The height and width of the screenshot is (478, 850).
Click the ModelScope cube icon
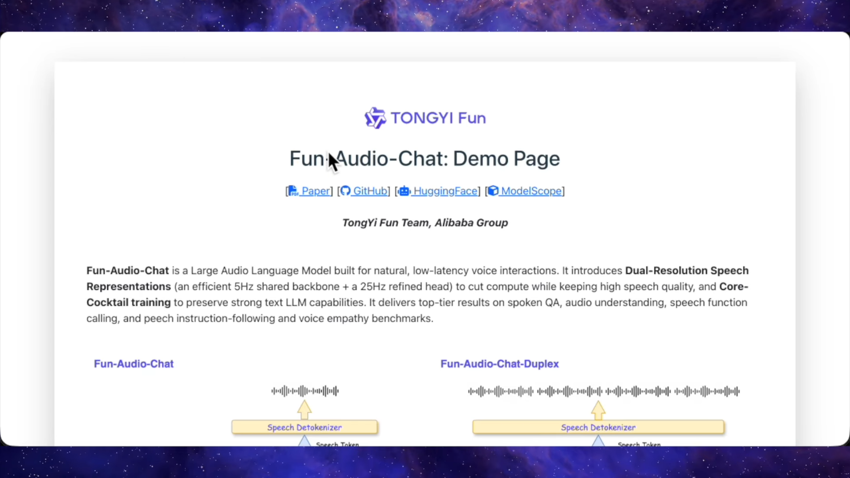tap(493, 191)
